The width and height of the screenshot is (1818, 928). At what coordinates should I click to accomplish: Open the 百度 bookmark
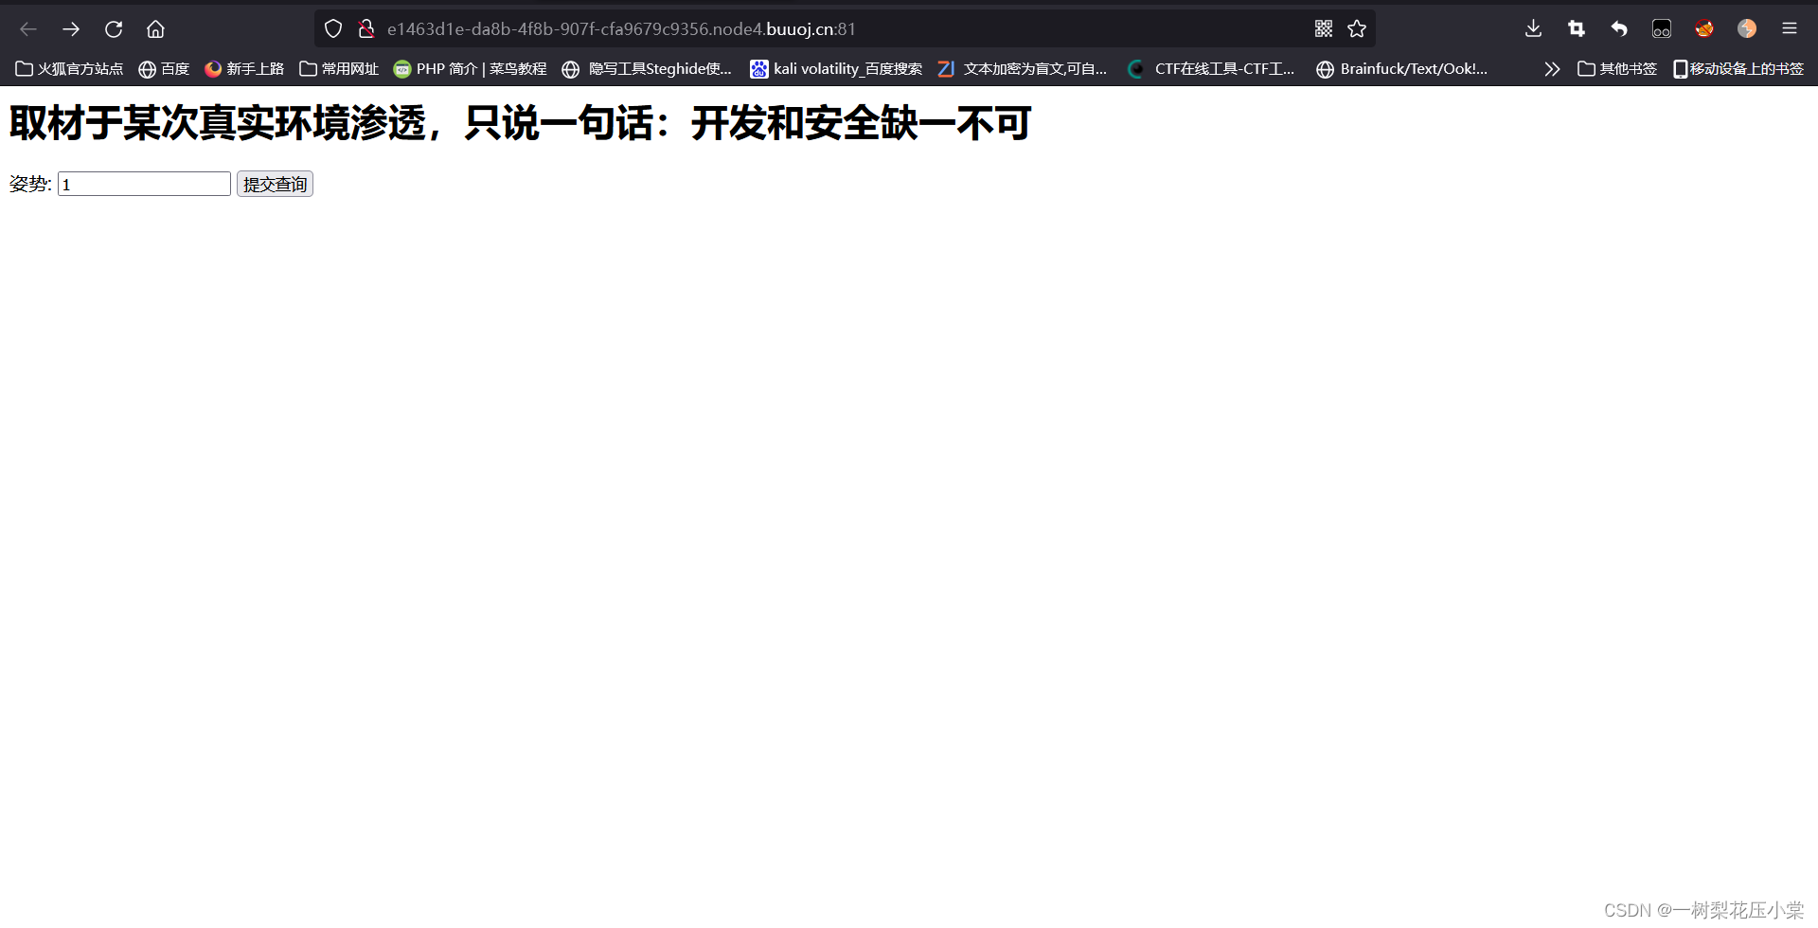point(164,69)
